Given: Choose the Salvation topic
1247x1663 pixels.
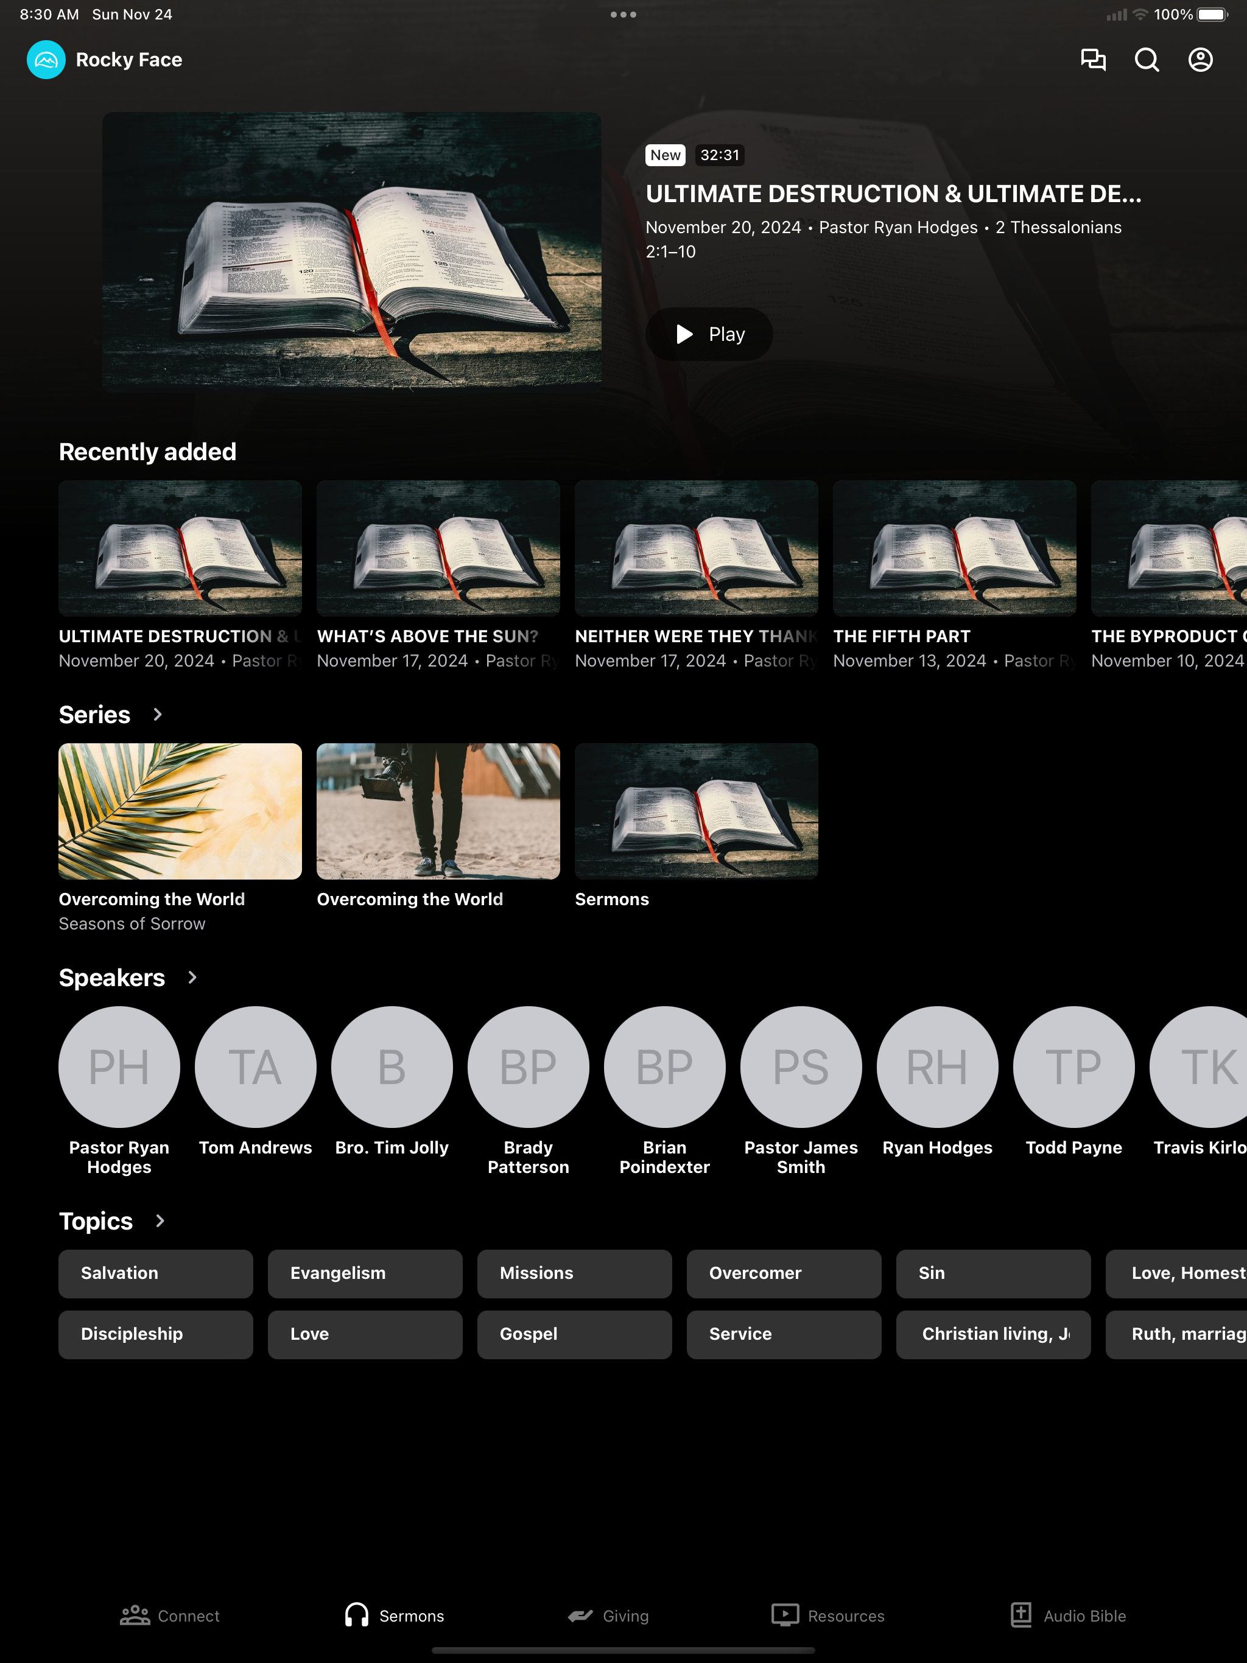Looking at the screenshot, I should (156, 1273).
